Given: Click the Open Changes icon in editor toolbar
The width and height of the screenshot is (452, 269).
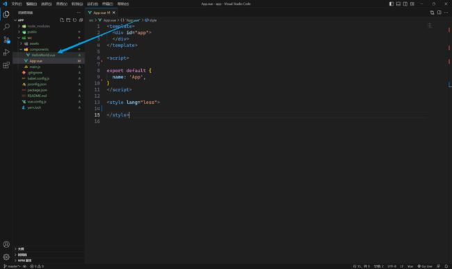Looking at the screenshot, I should [432, 12].
